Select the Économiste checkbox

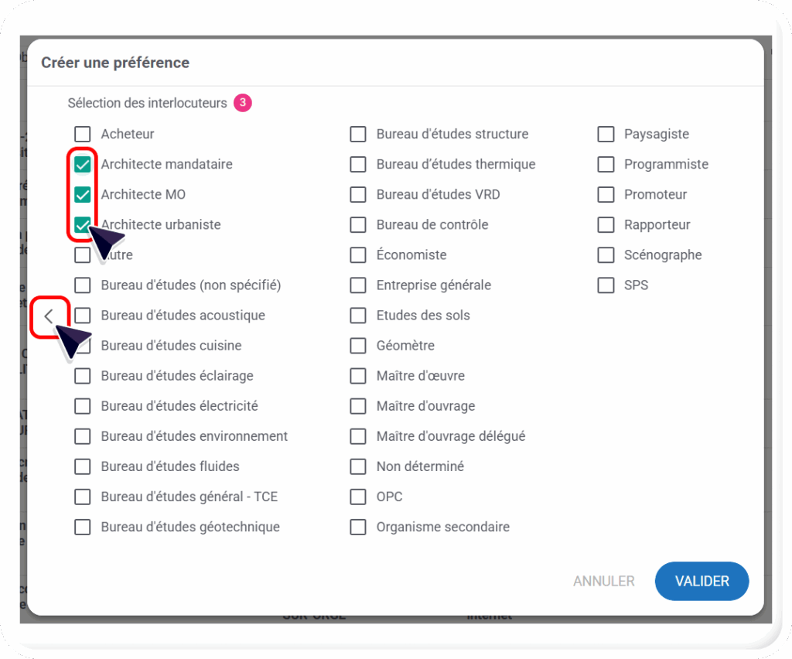point(358,254)
